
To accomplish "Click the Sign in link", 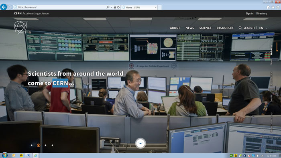I will pyautogui.click(x=249, y=13).
